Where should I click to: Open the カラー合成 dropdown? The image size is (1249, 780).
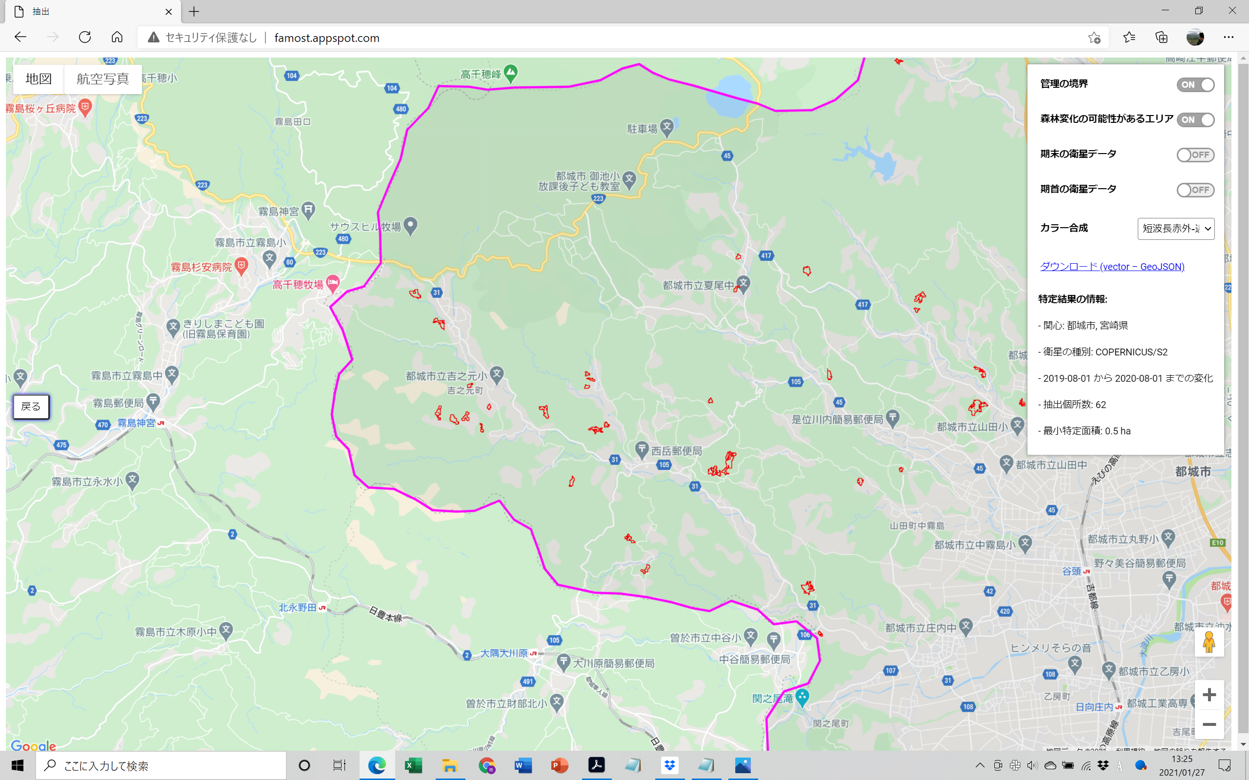tap(1176, 229)
